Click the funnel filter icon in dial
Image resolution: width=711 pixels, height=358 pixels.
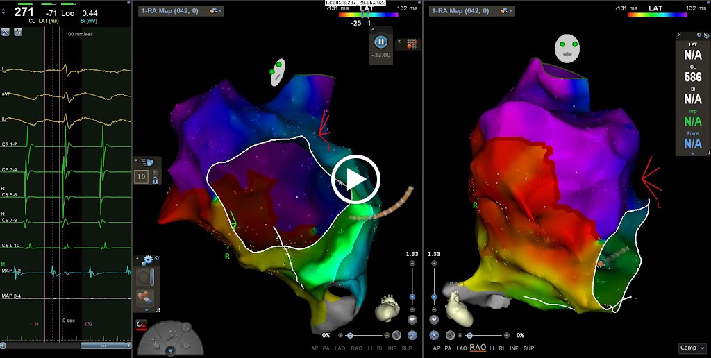[170, 352]
